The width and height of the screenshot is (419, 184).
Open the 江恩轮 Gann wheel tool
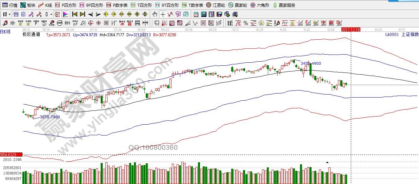point(216,5)
